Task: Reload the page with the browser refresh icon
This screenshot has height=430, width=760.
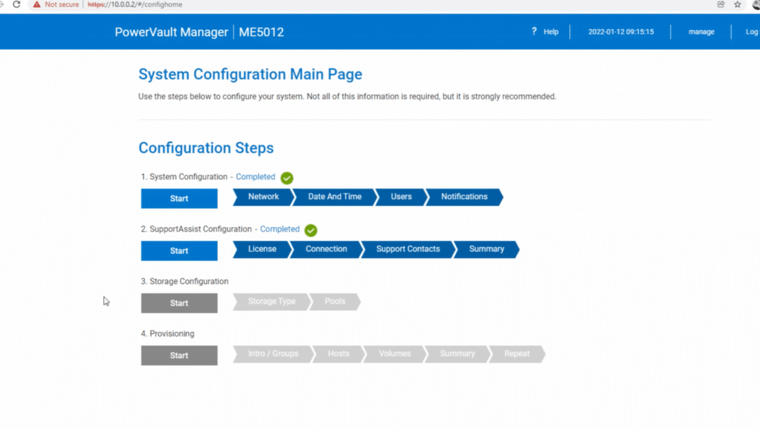Action: coord(16,5)
